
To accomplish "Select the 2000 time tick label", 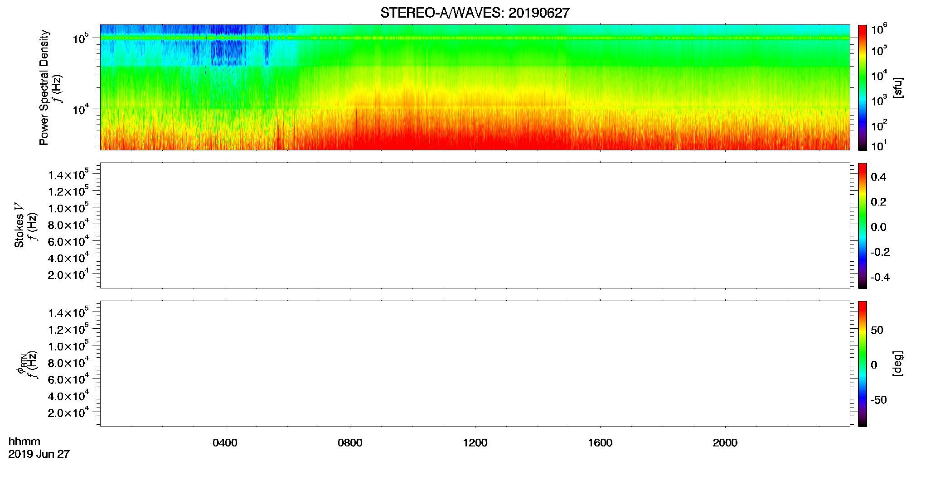I will [x=725, y=443].
